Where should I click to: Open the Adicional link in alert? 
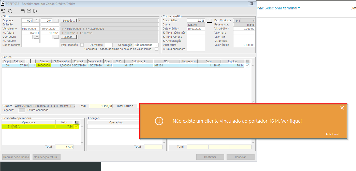point(333,134)
